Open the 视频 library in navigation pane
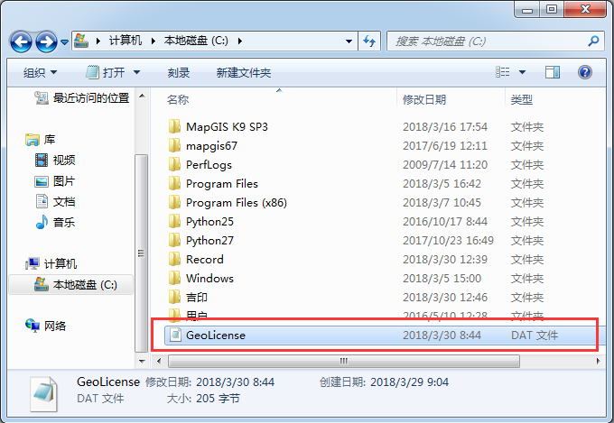The width and height of the screenshot is (614, 423). pos(63,161)
